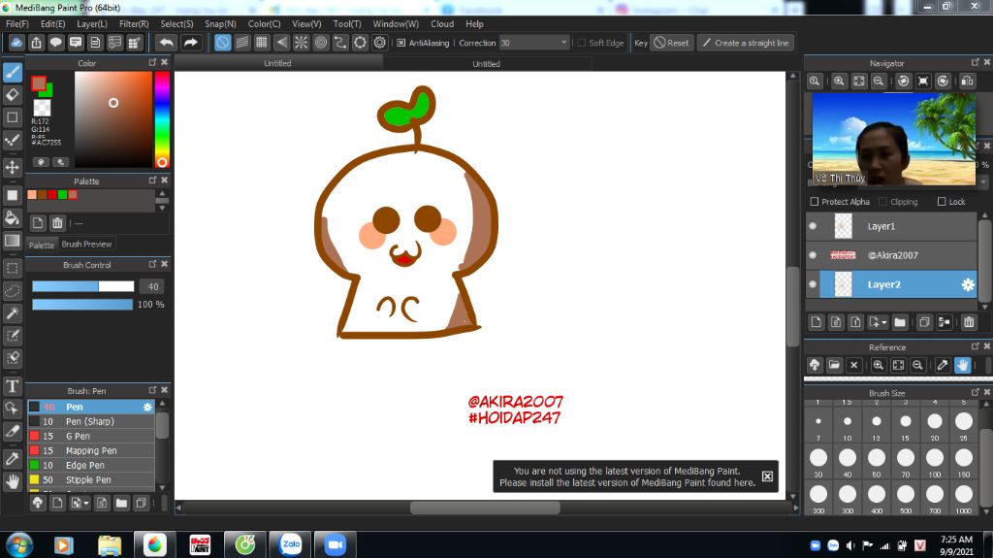993x558 pixels.
Task: Check the Lock layer option
Action: point(941,202)
